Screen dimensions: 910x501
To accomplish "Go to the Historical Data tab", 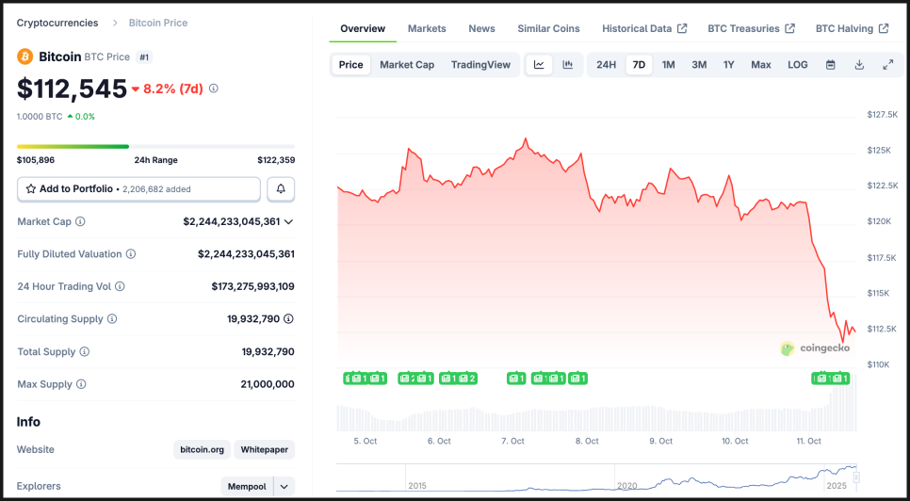I will click(644, 28).
